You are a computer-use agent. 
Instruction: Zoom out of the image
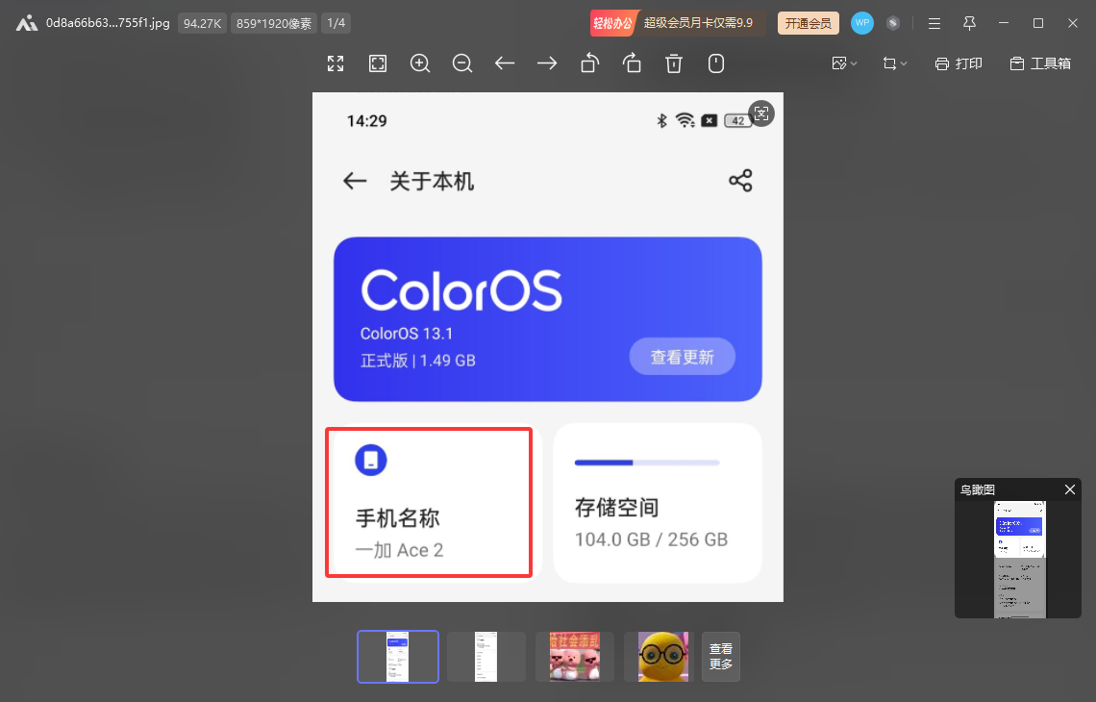[462, 63]
